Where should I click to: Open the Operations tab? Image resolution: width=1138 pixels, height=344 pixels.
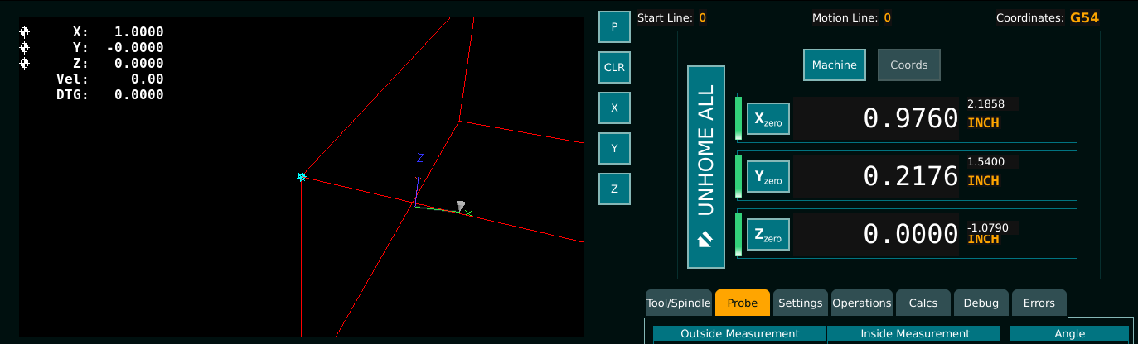pos(861,303)
